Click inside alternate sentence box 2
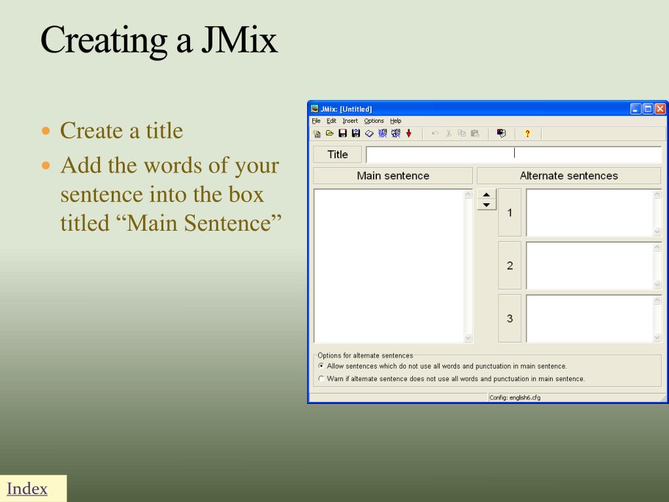Screen dimensions: 669x502 pos(590,265)
